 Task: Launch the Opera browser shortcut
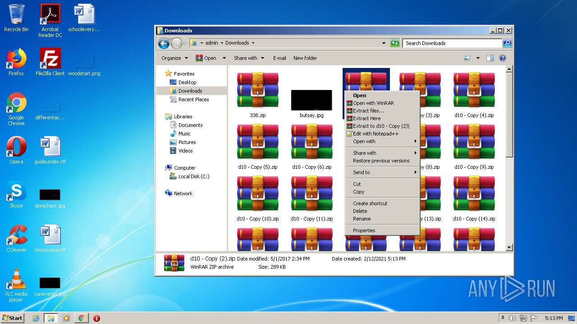(16, 150)
